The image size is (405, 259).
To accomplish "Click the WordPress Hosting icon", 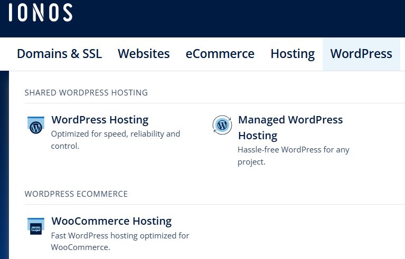I will tap(36, 125).
